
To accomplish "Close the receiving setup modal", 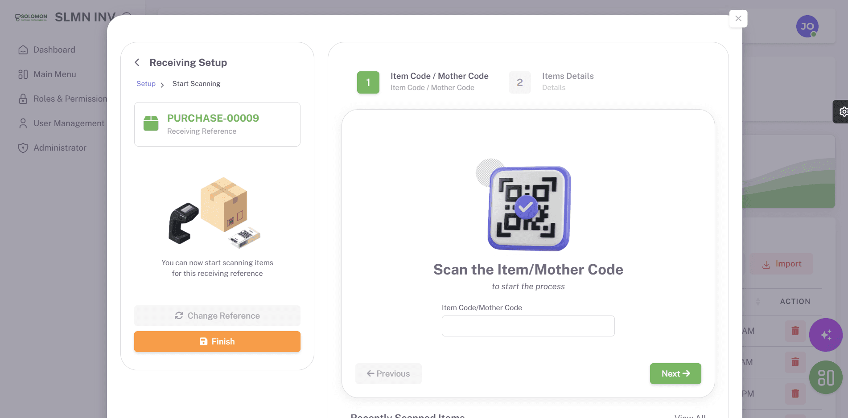I will tap(738, 19).
